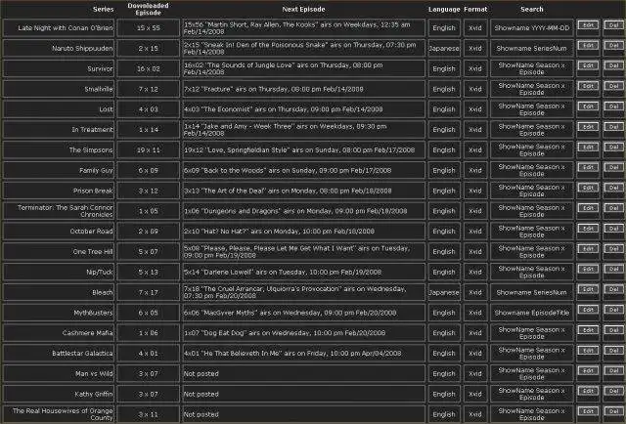Click the '19 x 11' downloaded episode cell
Image resolution: width=626 pixels, height=424 pixels.
click(148, 150)
